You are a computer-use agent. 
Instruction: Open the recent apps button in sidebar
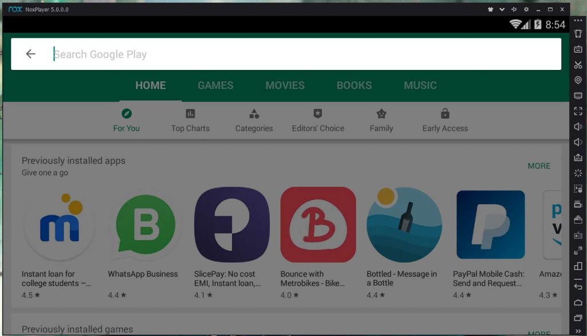(x=578, y=317)
